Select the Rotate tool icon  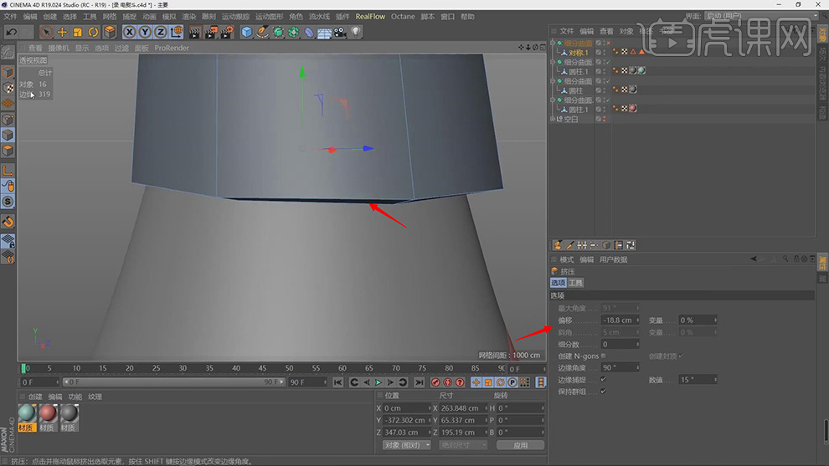click(x=93, y=32)
